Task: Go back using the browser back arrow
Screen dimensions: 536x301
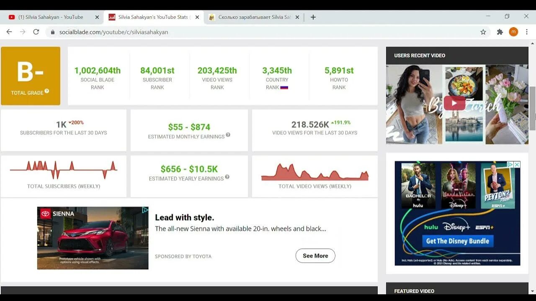Action: pos(9,32)
